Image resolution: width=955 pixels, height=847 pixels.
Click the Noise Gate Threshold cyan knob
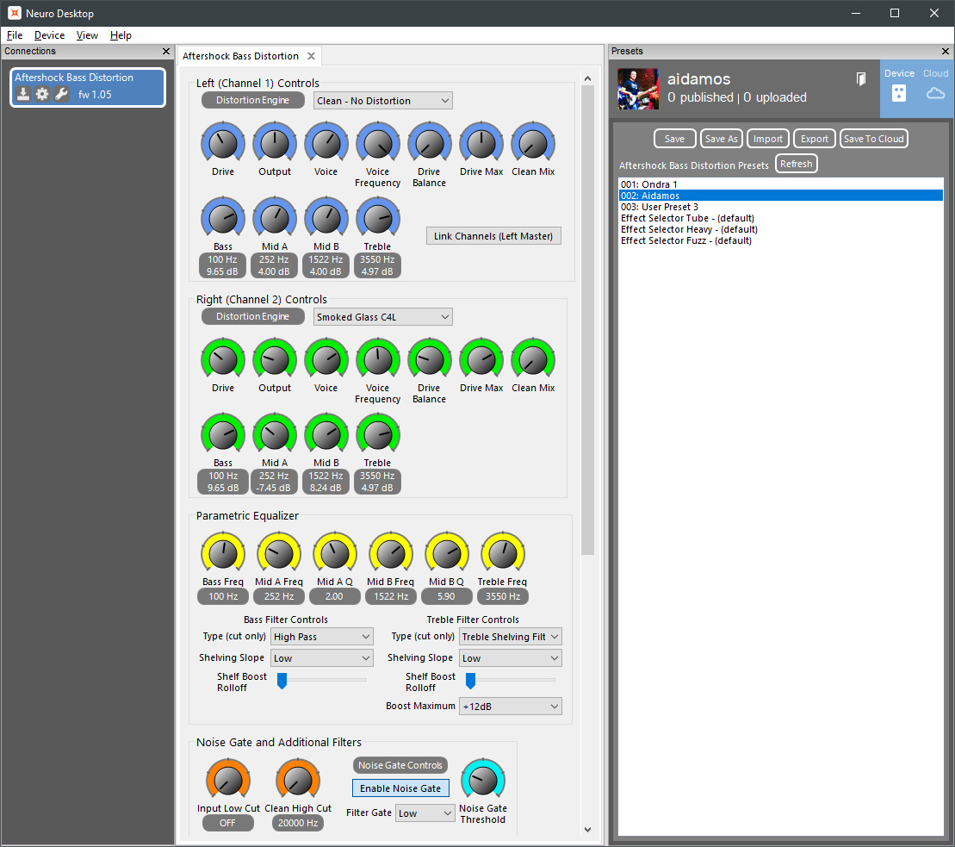pyautogui.click(x=483, y=780)
